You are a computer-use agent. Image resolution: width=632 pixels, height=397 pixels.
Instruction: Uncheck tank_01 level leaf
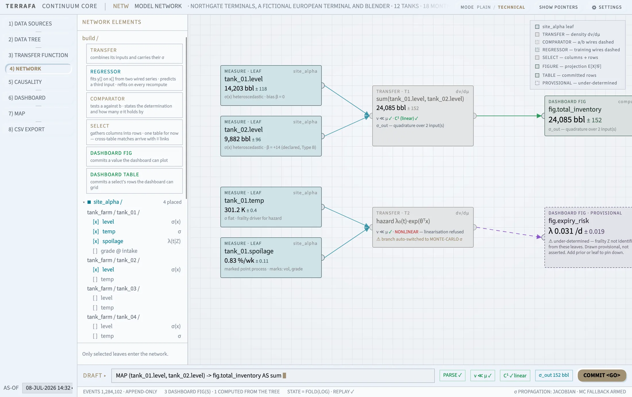click(x=96, y=222)
